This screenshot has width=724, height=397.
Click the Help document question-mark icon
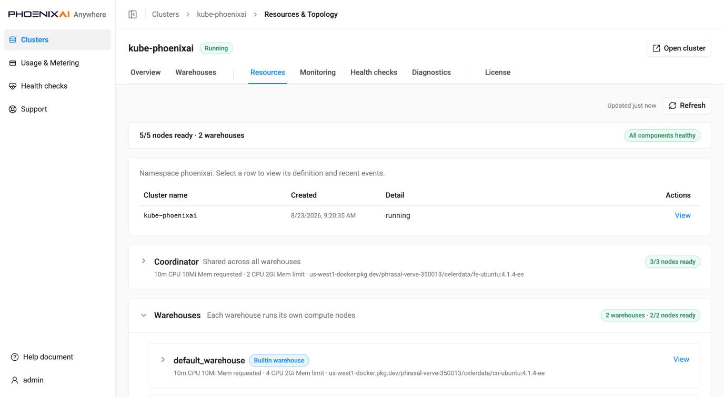[x=15, y=357]
